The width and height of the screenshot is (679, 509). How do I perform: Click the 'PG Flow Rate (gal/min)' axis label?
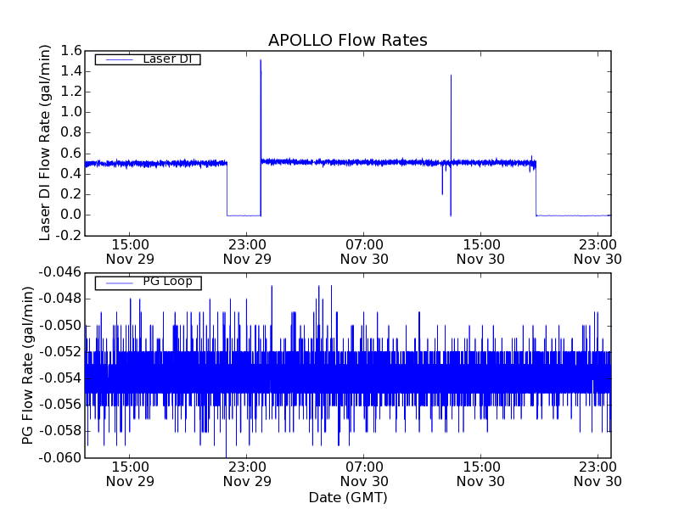[x=27, y=366]
